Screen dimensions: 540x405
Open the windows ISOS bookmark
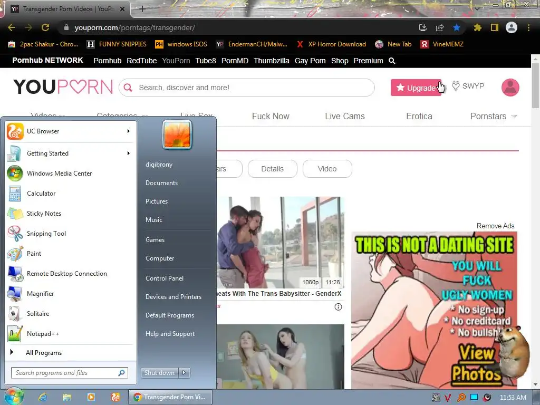click(x=181, y=44)
